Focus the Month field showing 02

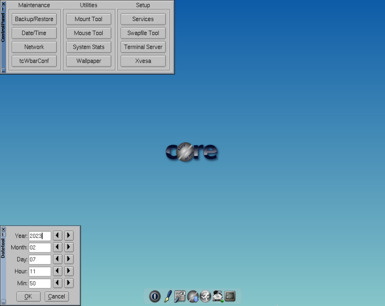[40, 247]
